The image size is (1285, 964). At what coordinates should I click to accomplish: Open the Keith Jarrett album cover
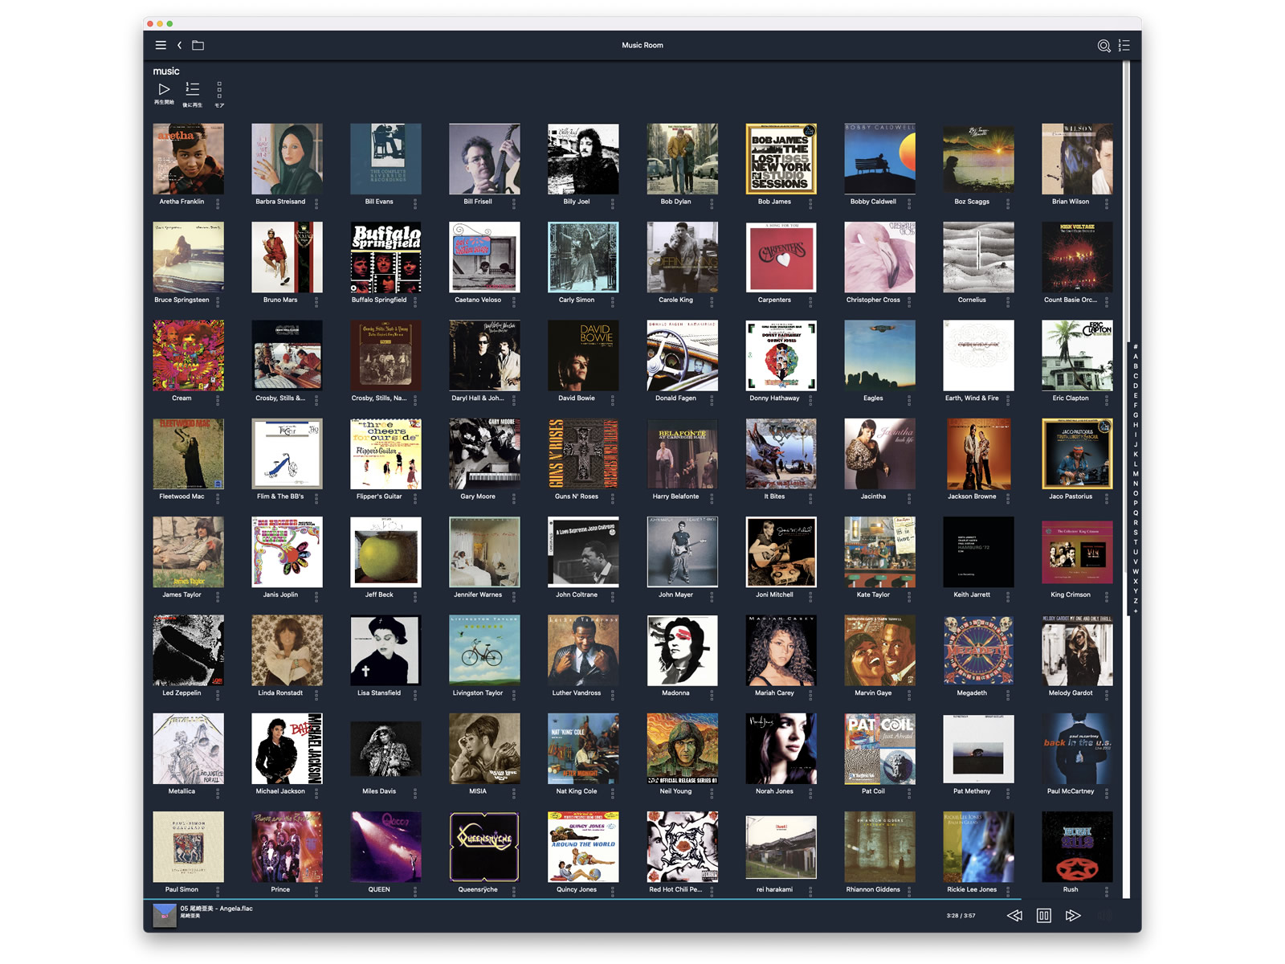[978, 552]
